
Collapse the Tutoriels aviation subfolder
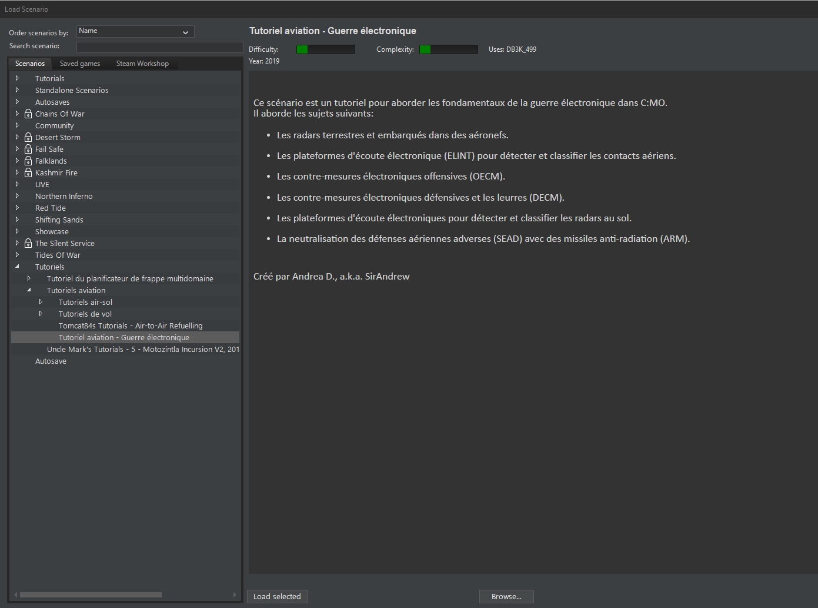(29, 290)
